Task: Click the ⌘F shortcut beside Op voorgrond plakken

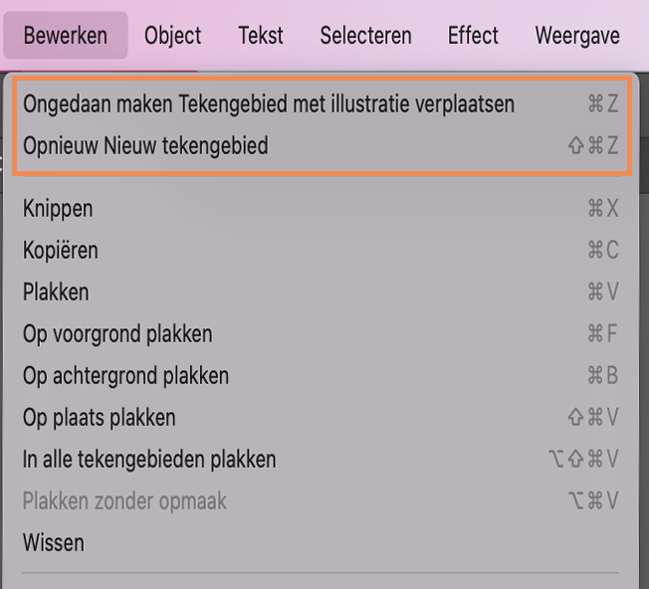Action: pos(602,334)
